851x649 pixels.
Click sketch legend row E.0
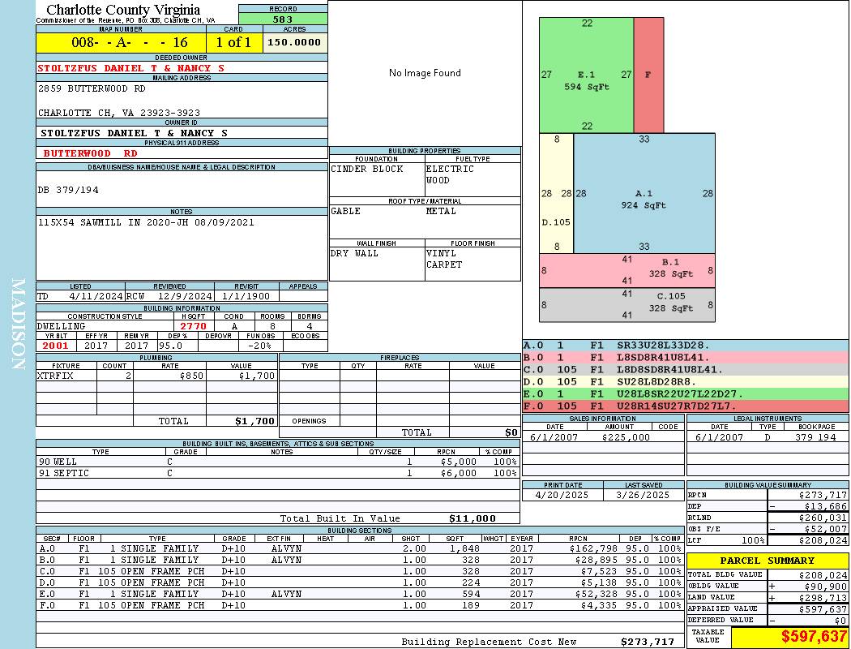(x=686, y=394)
